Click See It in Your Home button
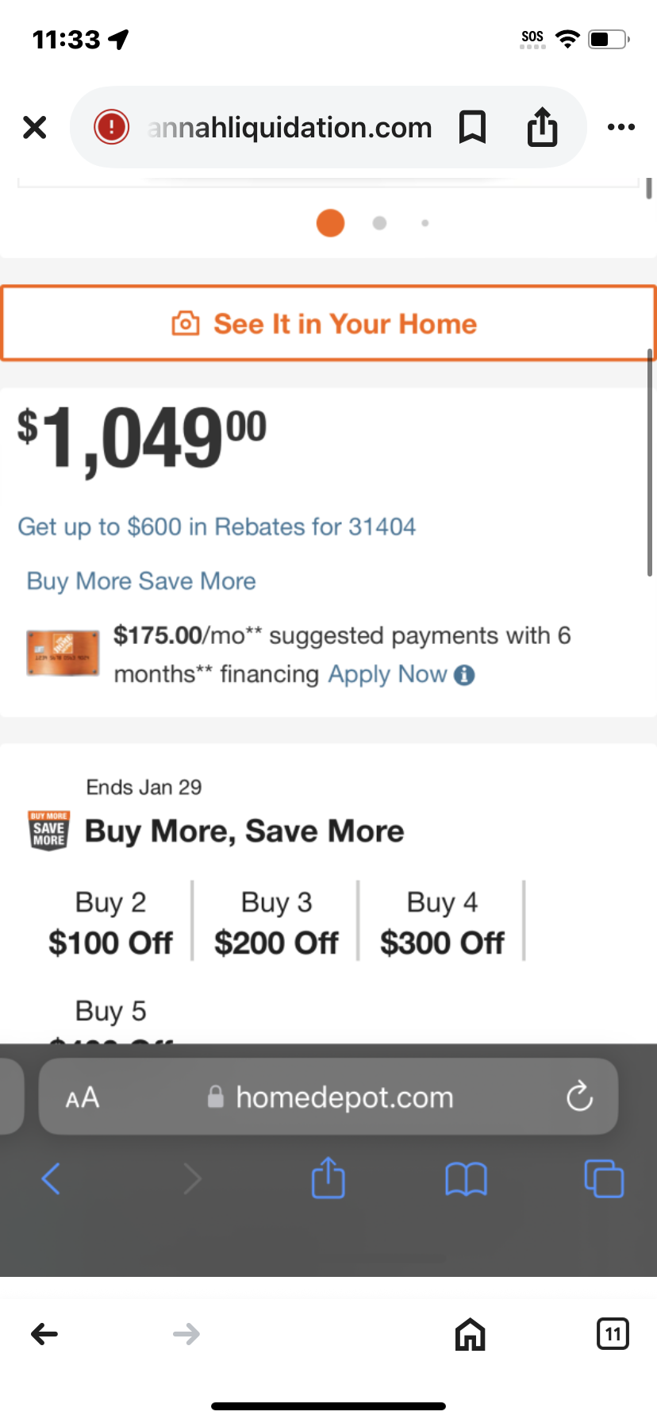Viewport: 657px width, 1423px height. click(328, 323)
